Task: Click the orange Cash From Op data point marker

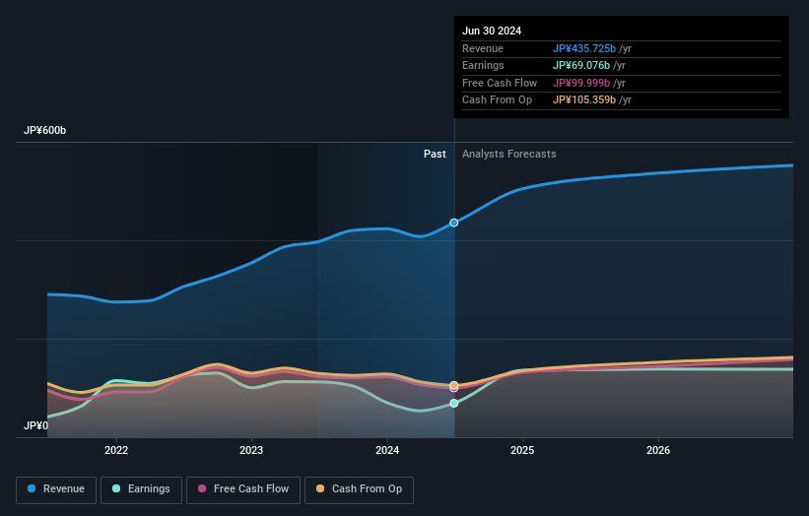Action: (454, 385)
